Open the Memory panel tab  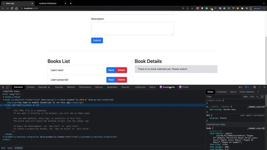click(99, 87)
